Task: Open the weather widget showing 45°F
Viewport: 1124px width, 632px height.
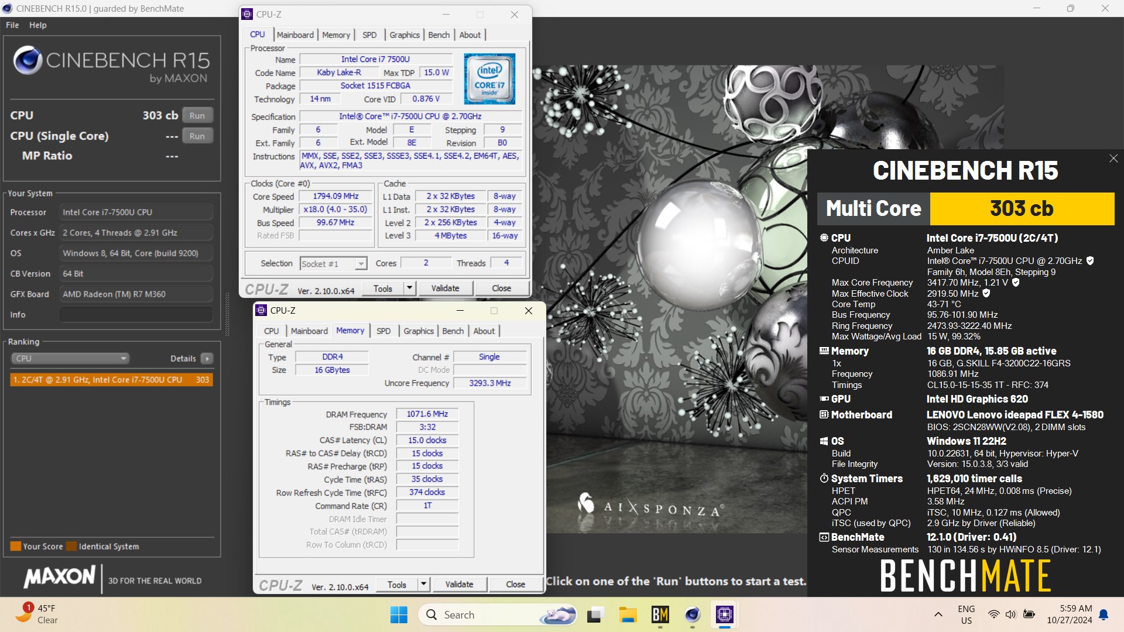Action: tap(36, 614)
